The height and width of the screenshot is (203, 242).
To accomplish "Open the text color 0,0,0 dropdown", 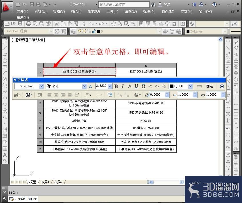I will tap(191, 86).
